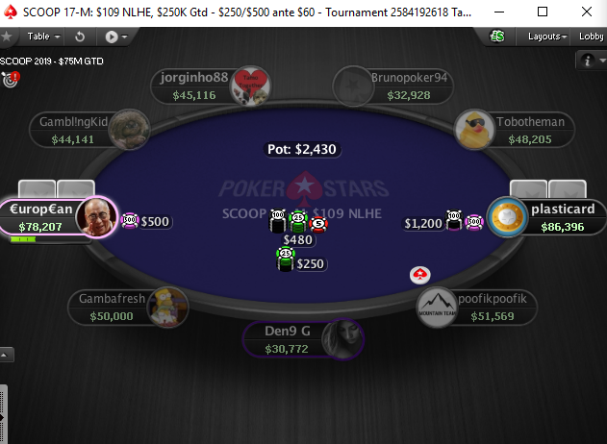Select the Den9 G player seat

click(303, 339)
